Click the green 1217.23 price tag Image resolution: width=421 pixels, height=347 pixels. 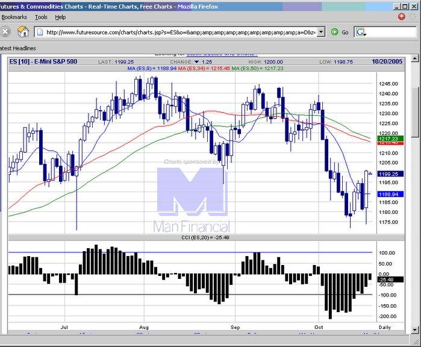[x=390, y=139]
